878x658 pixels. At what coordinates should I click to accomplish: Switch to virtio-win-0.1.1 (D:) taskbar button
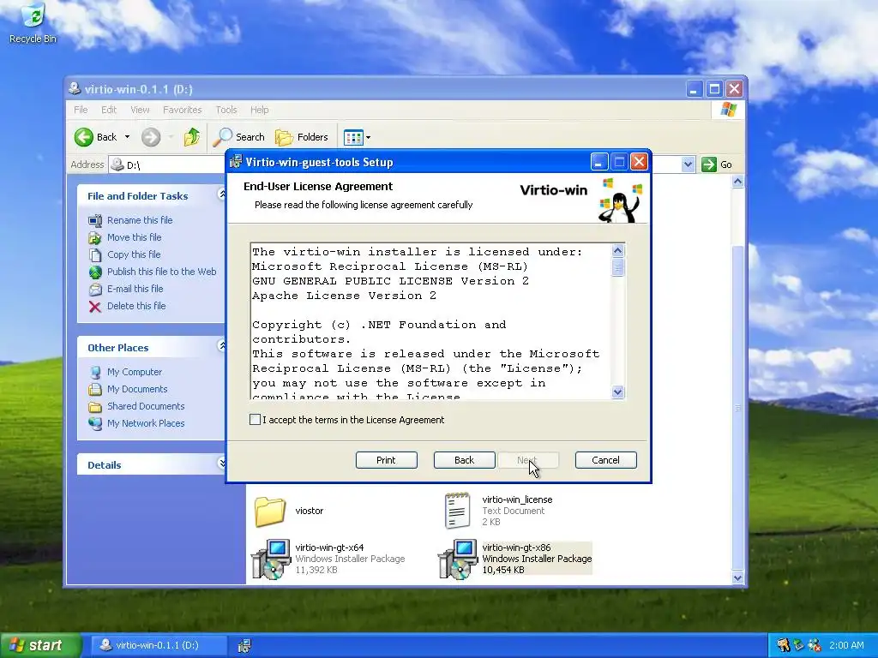(158, 645)
